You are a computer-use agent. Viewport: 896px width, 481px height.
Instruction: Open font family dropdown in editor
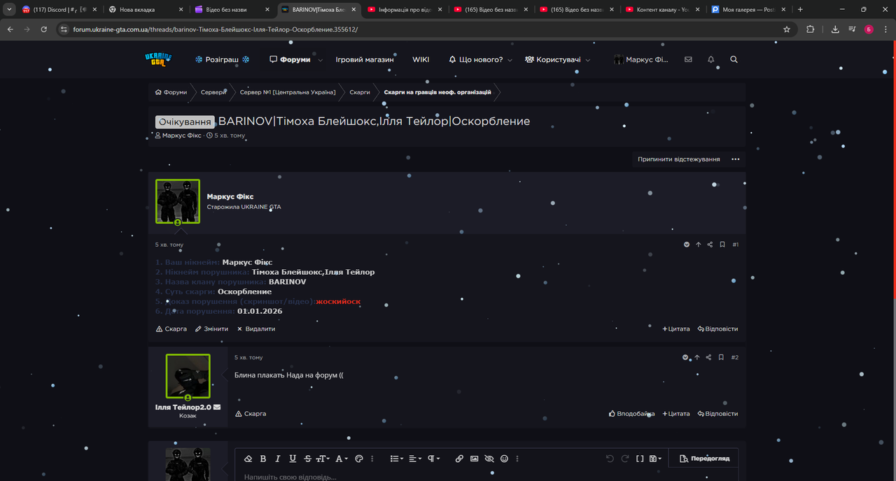(x=342, y=459)
